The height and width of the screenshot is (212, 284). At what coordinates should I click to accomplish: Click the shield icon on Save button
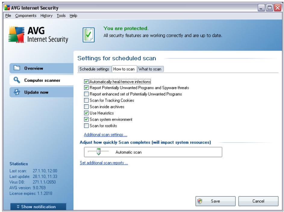tap(200, 201)
